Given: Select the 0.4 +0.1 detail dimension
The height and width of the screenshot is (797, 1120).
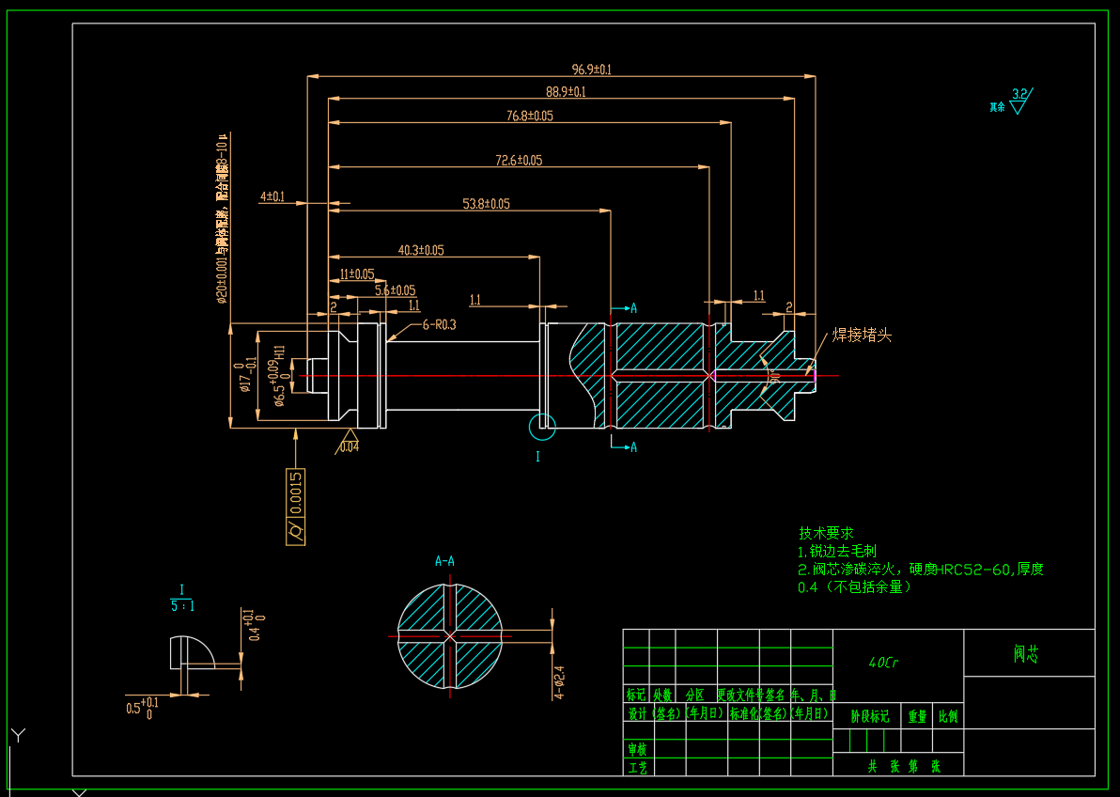Looking at the screenshot, I should coord(255,625).
